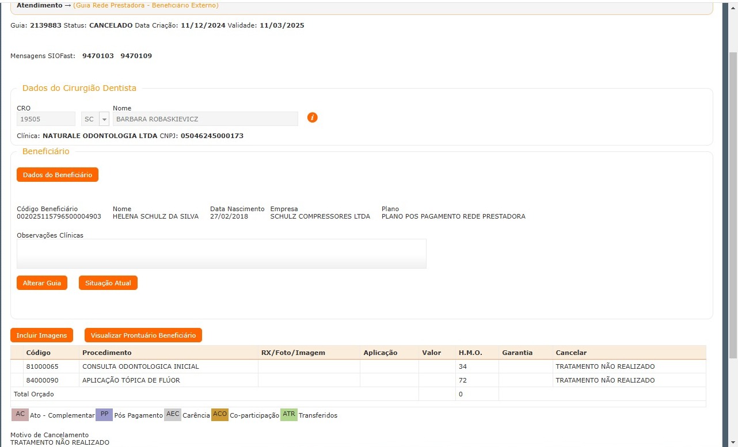The image size is (738, 447).
Task: Click the ATR Transferidos legend badge
Action: 289,415
